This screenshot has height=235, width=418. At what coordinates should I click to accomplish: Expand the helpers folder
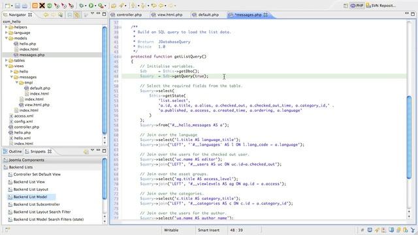[7, 27]
